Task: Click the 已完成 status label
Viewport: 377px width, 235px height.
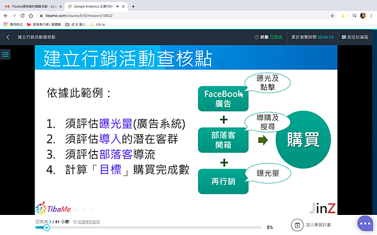Action: (276, 37)
